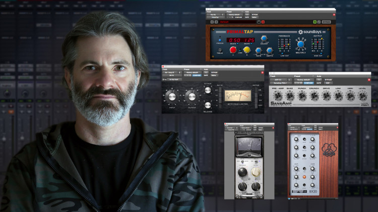
Task: Click the Depth knob in PrimalTap
Action: point(270,50)
